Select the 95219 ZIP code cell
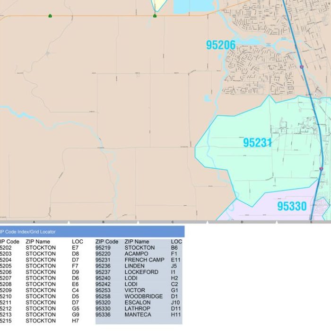The image size is (331, 331). 103,248
